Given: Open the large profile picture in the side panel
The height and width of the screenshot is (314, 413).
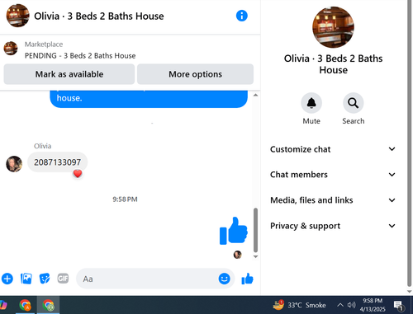Looking at the screenshot, I should point(333,27).
